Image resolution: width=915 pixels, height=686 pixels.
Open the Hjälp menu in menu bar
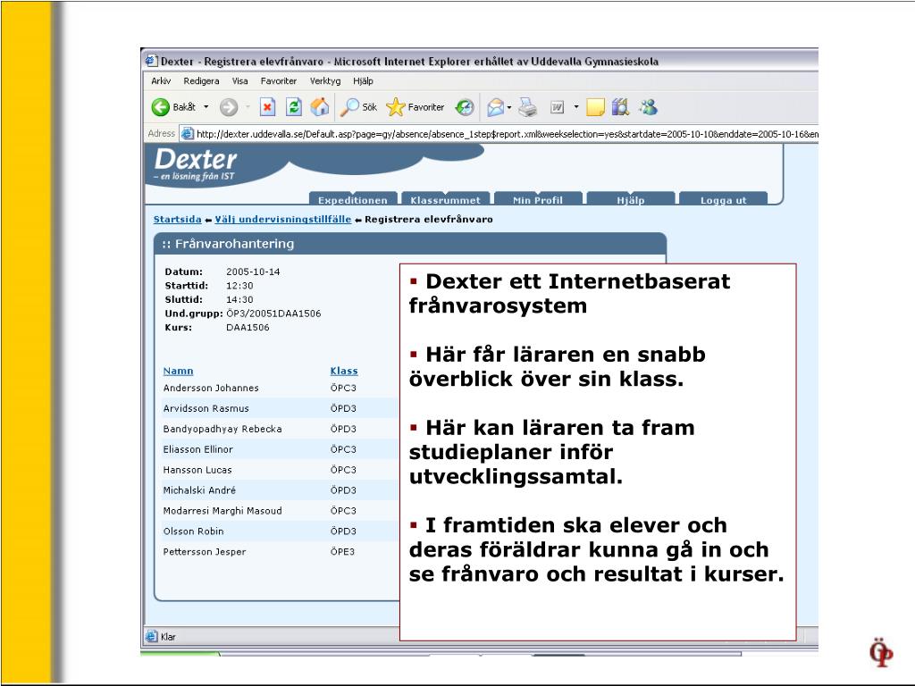click(x=363, y=81)
